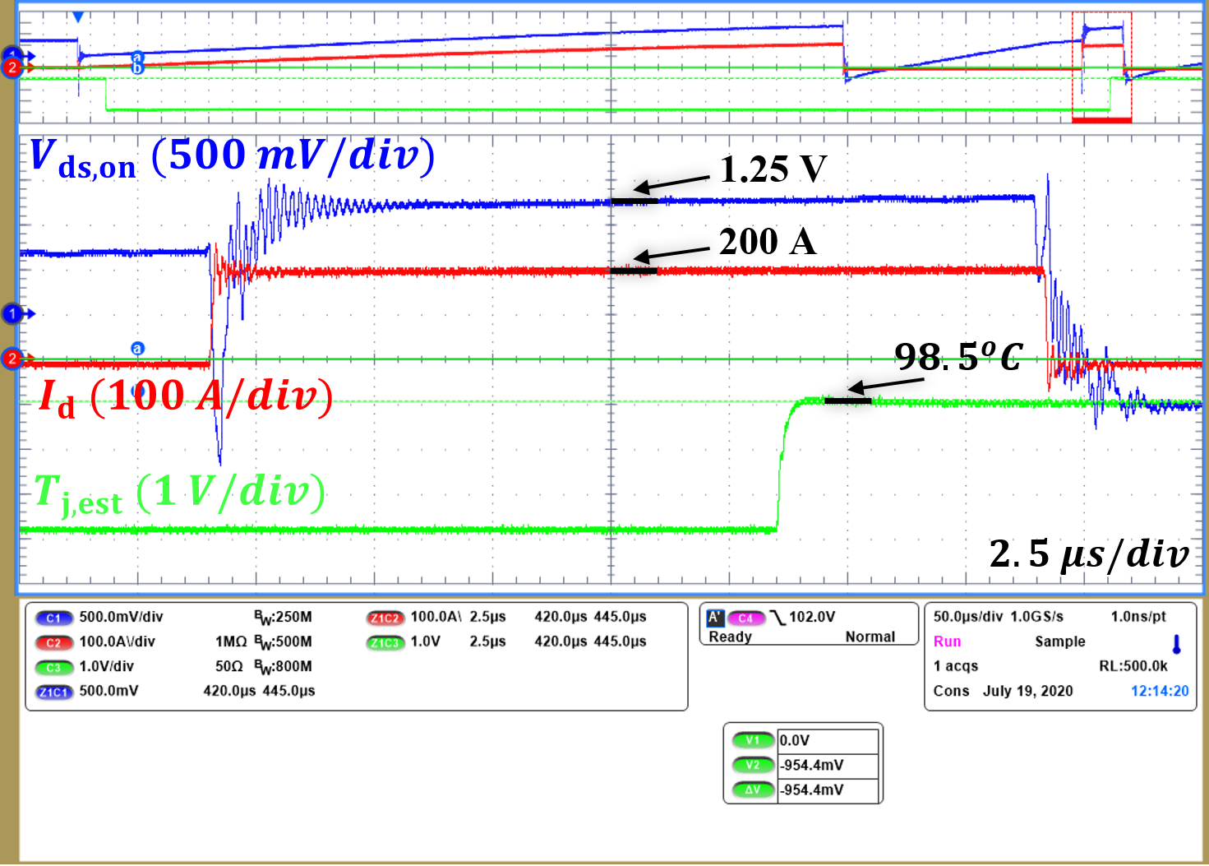This screenshot has width=1209, height=866.
Task: Click the red dashed zoom region in overview
Action: click(1101, 66)
